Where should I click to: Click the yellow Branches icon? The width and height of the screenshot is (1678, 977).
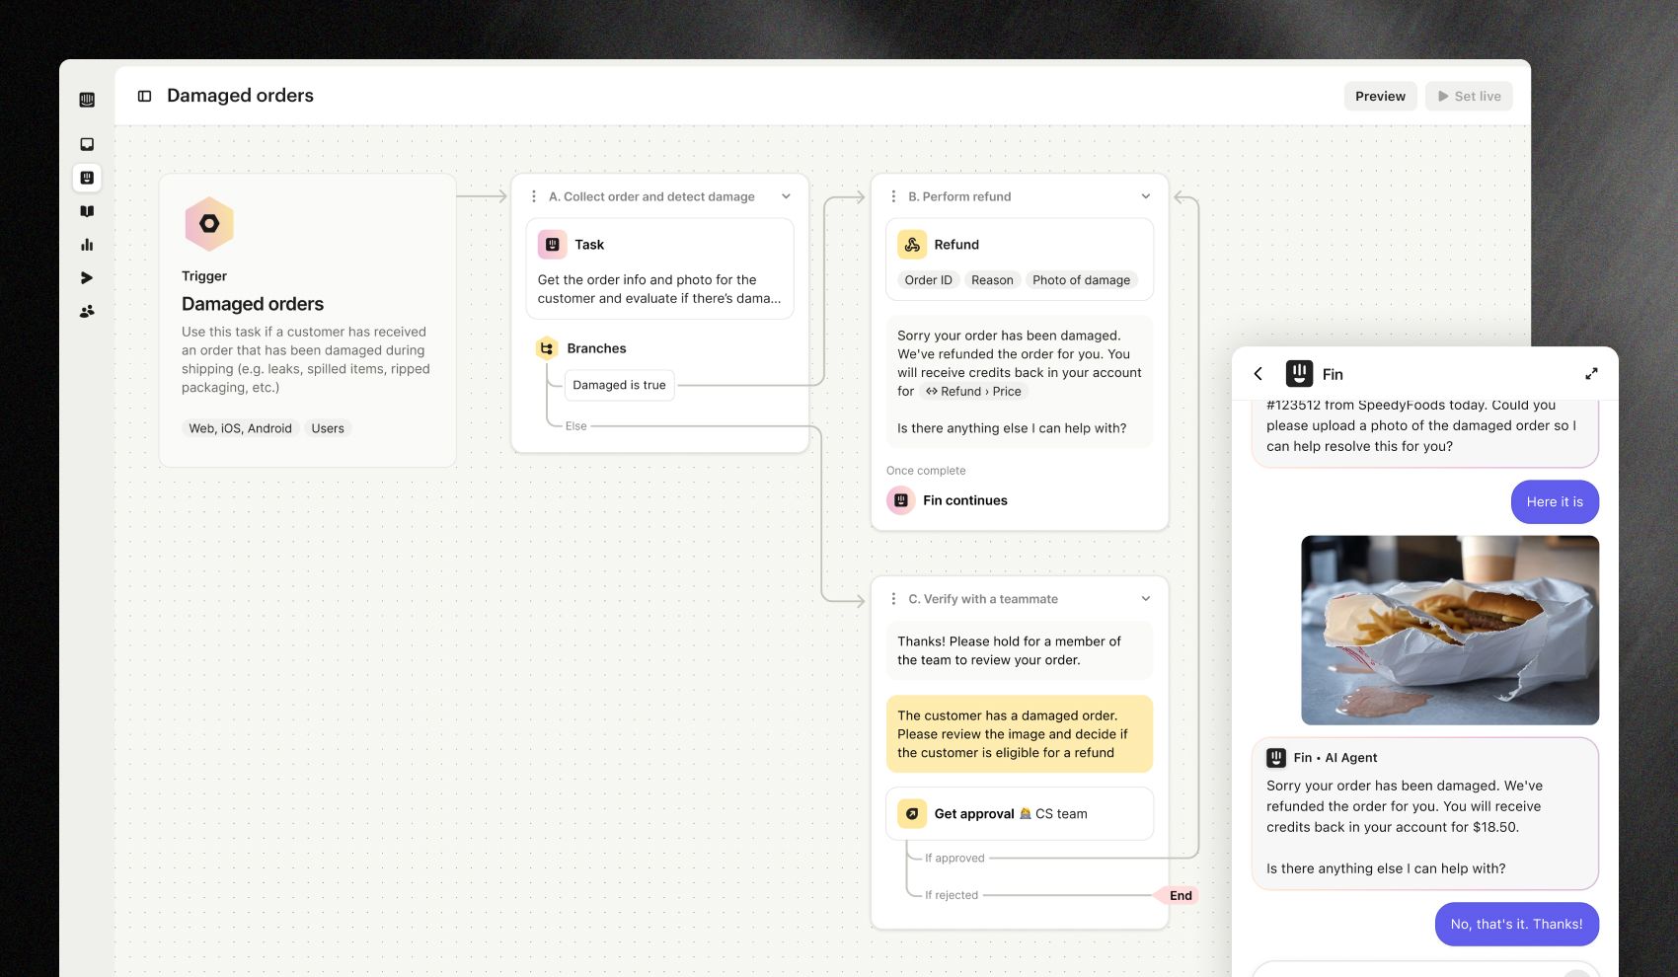(x=547, y=348)
